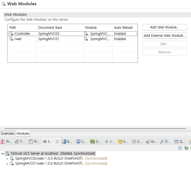The image size is (191, 169).
Task: Click the Auto Reload column header
Action: coord(125,28)
